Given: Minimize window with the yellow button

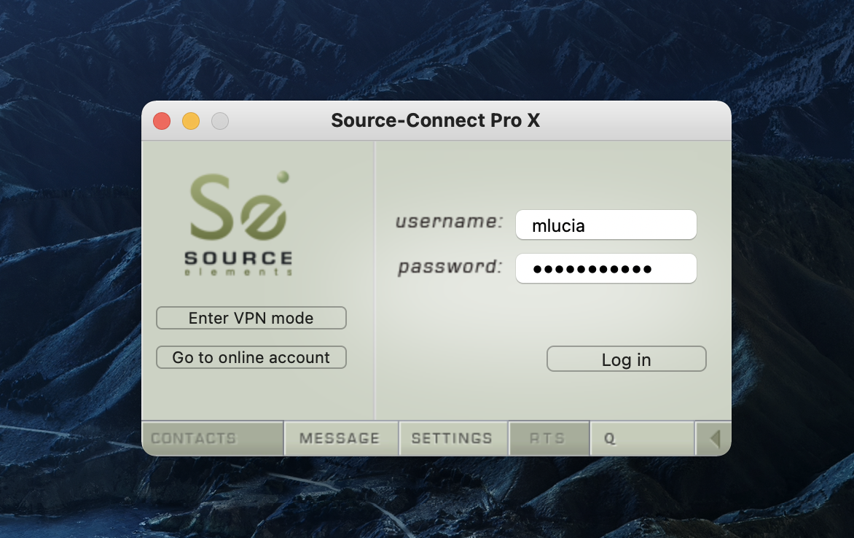Looking at the screenshot, I should 190,121.
